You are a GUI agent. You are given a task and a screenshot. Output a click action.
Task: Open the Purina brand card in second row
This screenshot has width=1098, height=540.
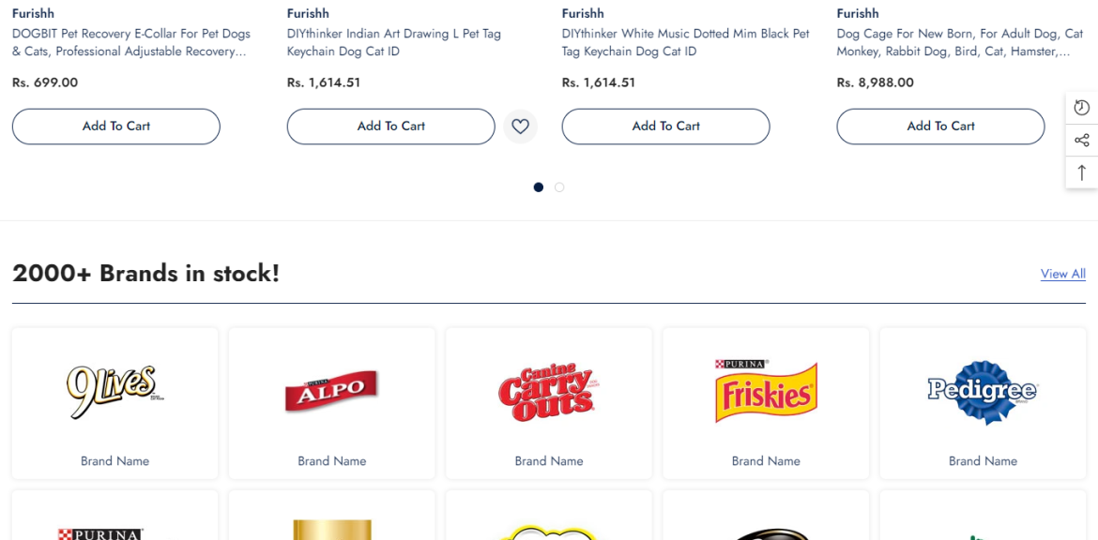tap(114, 516)
